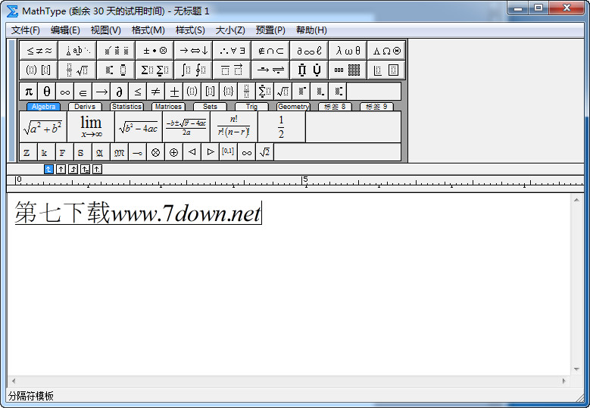Open the arrow symbols palette (→⇔↓)

pyautogui.click(x=194, y=51)
